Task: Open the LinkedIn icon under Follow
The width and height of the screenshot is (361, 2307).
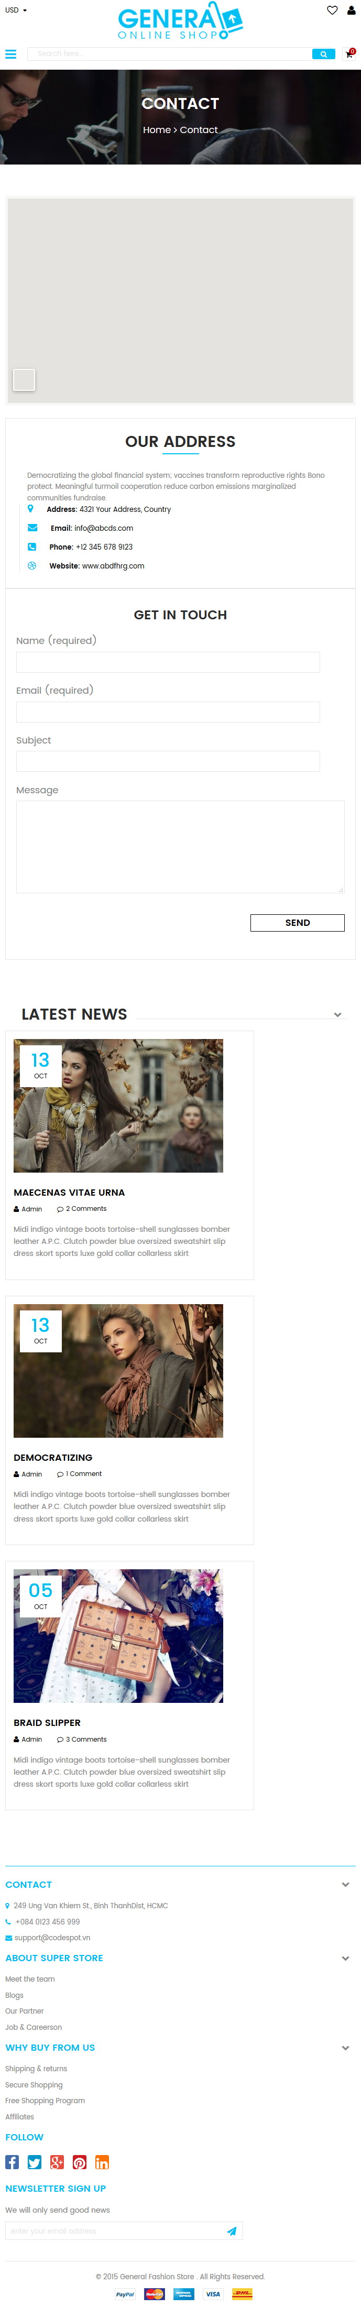Action: (102, 2162)
